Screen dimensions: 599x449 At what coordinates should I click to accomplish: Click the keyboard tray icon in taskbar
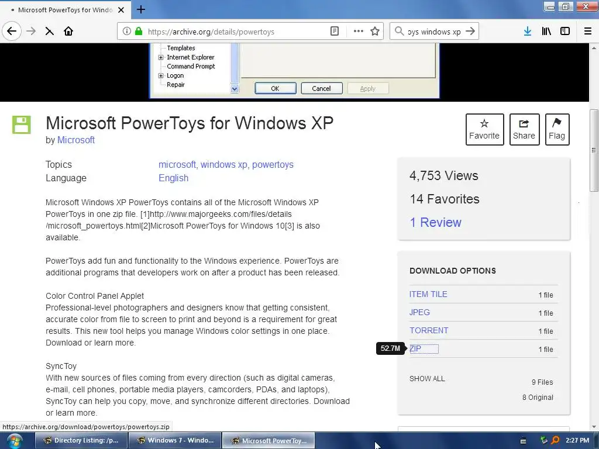(524, 441)
